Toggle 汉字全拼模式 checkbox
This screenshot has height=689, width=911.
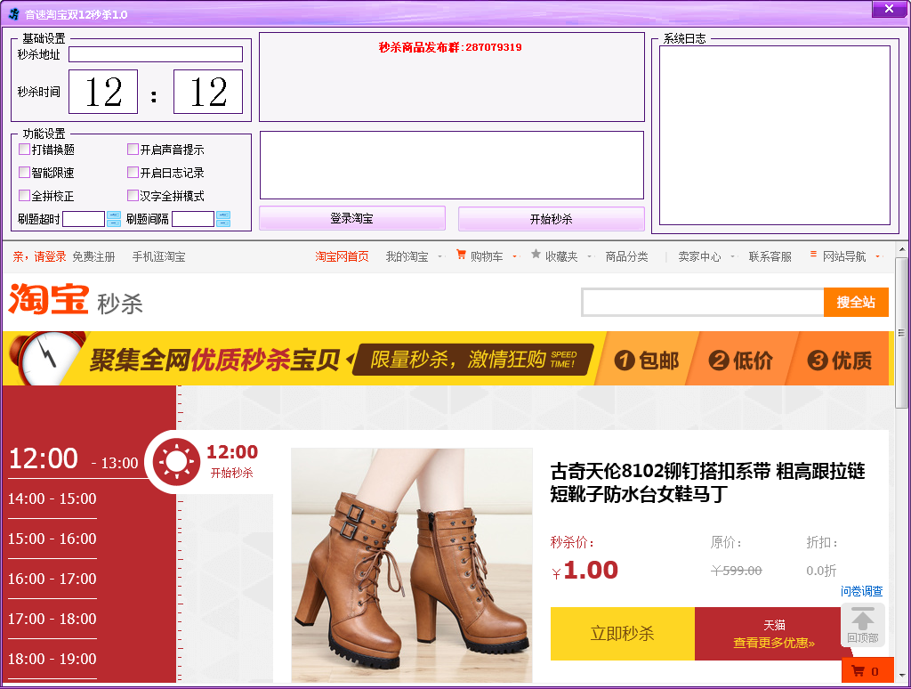point(133,195)
